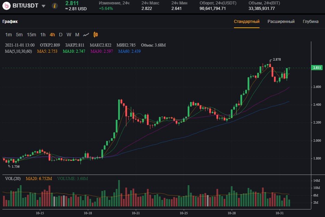Switch to the Стандартный chart tab
The image size is (325, 217).
(247, 22)
